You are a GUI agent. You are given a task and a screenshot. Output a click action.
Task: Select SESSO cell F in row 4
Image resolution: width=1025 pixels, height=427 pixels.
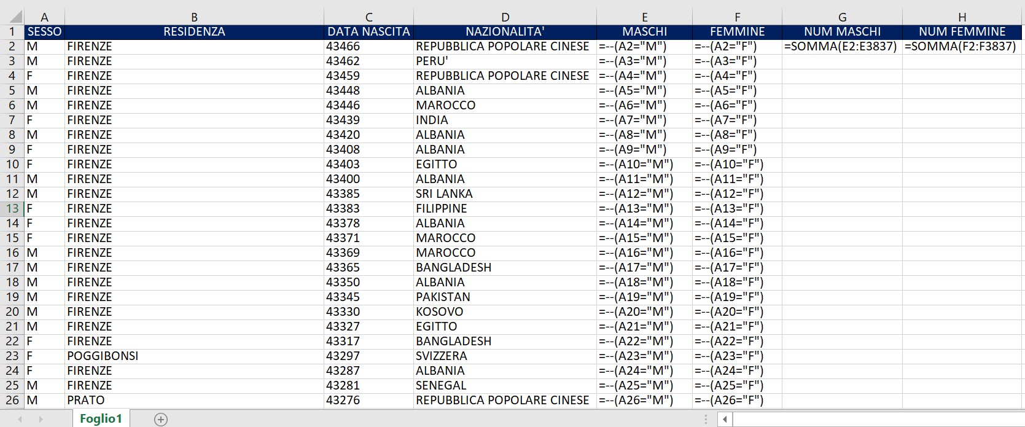[x=44, y=76]
